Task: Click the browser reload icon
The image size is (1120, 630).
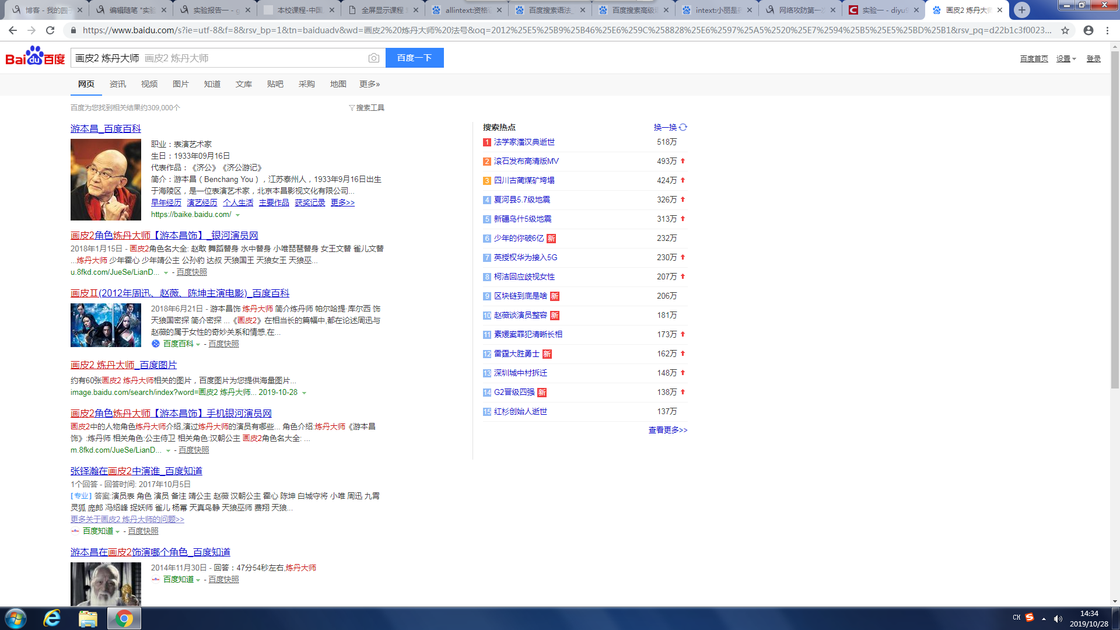Action: 50,30
